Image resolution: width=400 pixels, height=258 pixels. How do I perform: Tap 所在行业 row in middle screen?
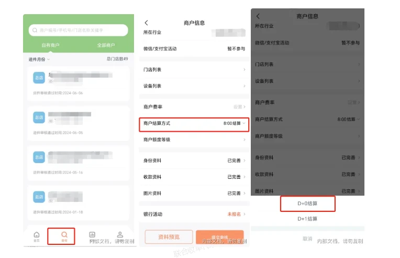(194, 33)
